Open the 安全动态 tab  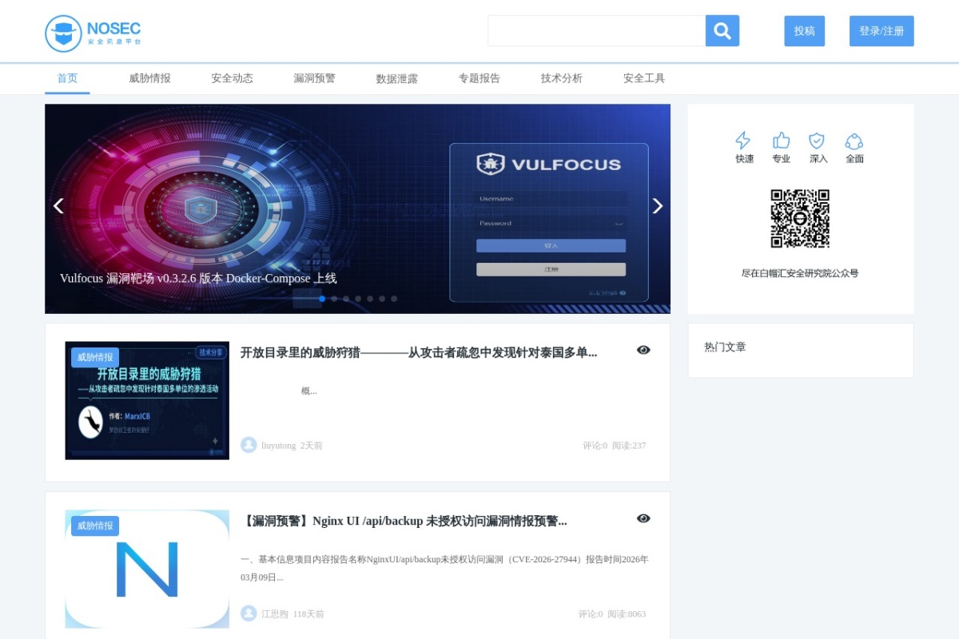232,78
